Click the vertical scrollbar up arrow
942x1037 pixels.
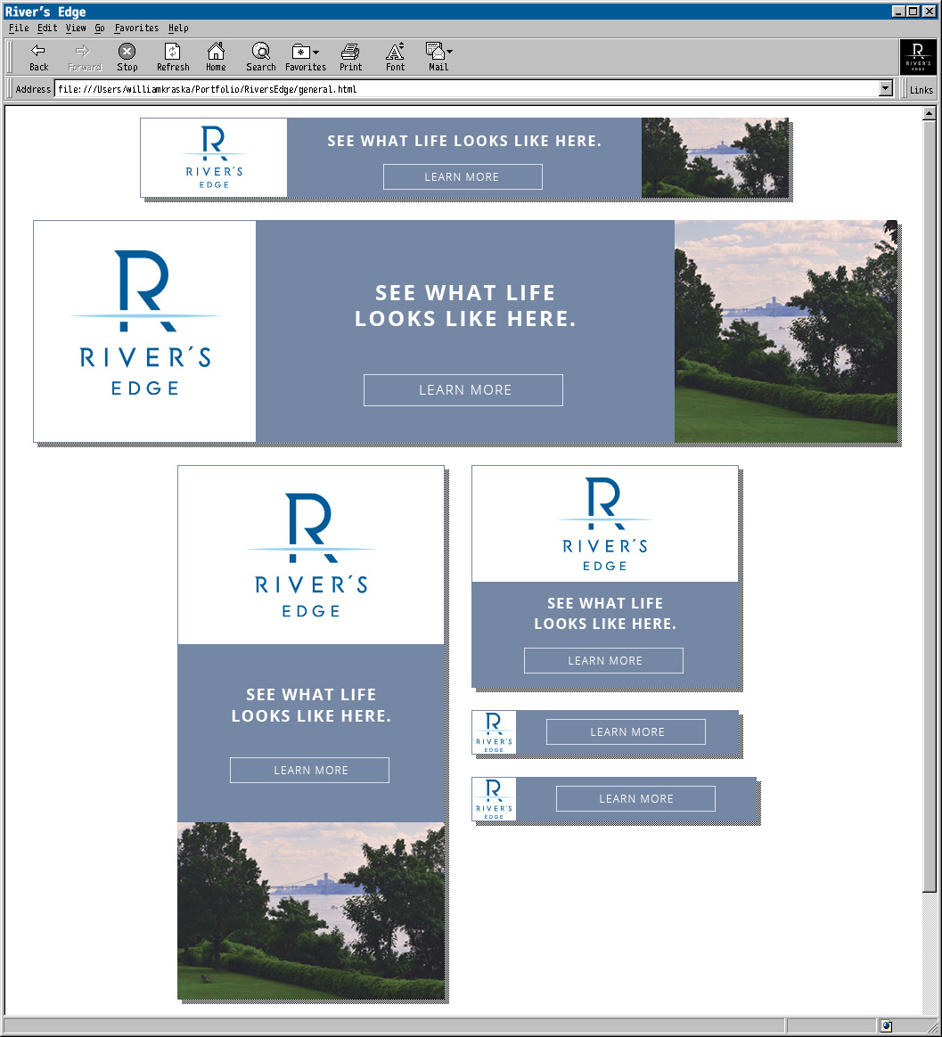click(929, 113)
